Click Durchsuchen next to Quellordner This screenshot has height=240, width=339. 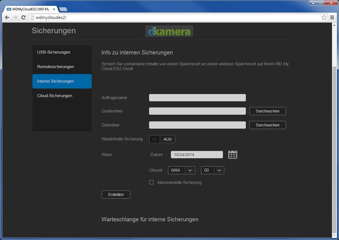[x=267, y=111]
